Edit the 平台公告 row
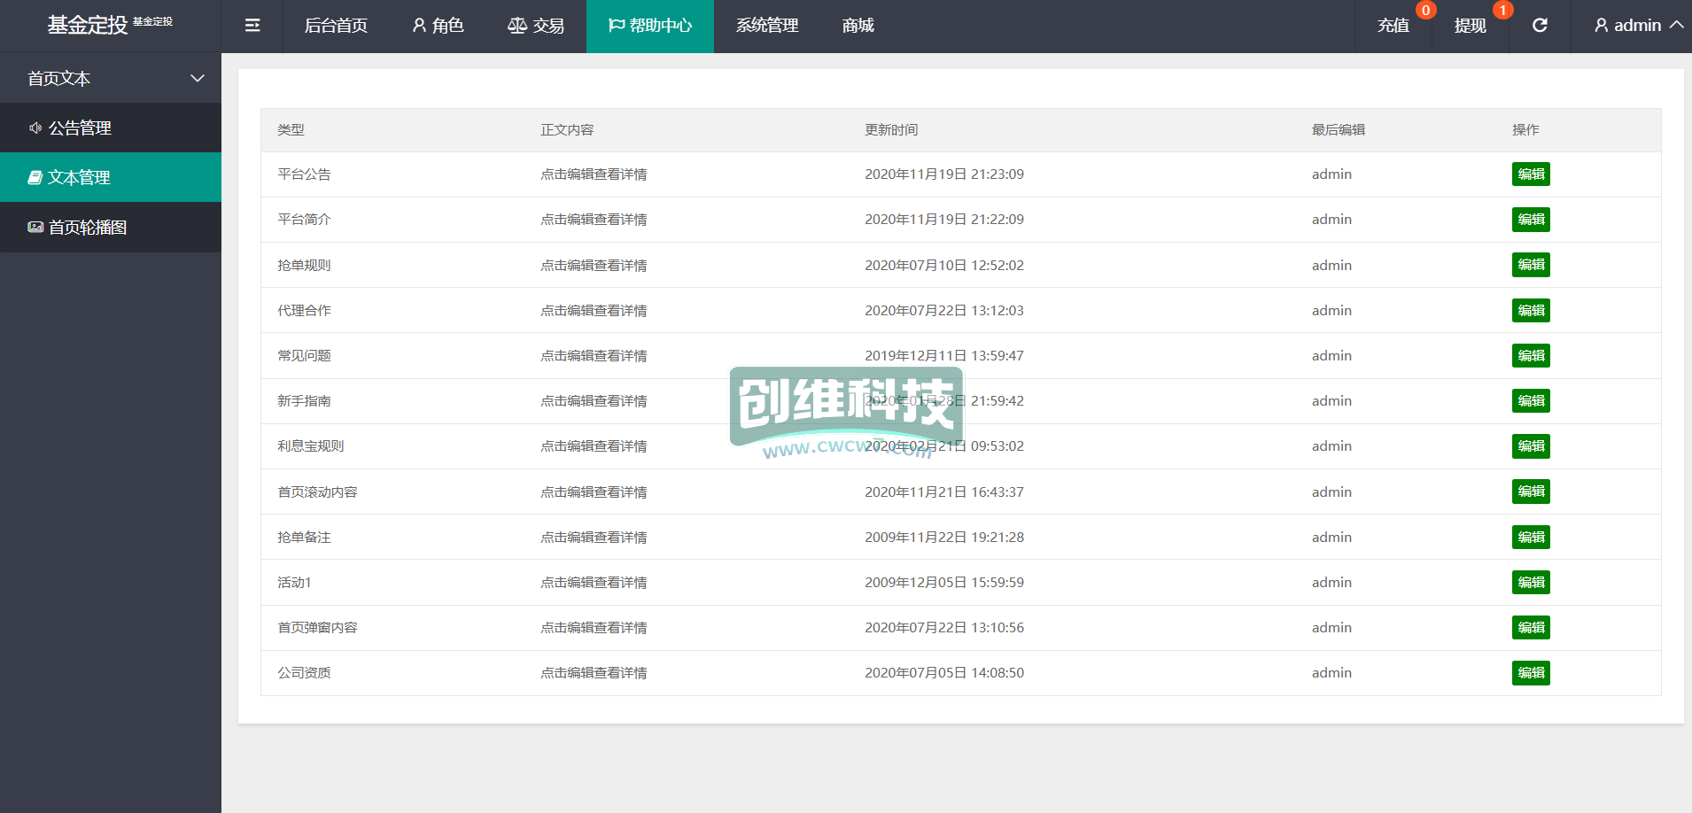This screenshot has width=1692, height=813. click(x=1531, y=174)
